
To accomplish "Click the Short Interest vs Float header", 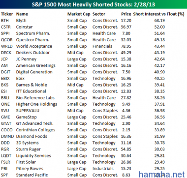I will [x=158, y=14].
